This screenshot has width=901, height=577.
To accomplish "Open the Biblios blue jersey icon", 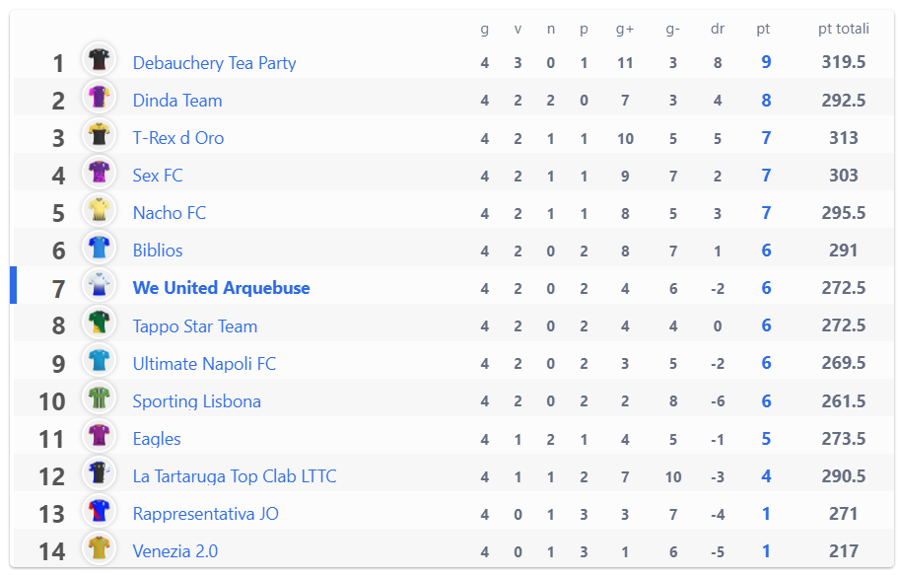I will point(99,248).
